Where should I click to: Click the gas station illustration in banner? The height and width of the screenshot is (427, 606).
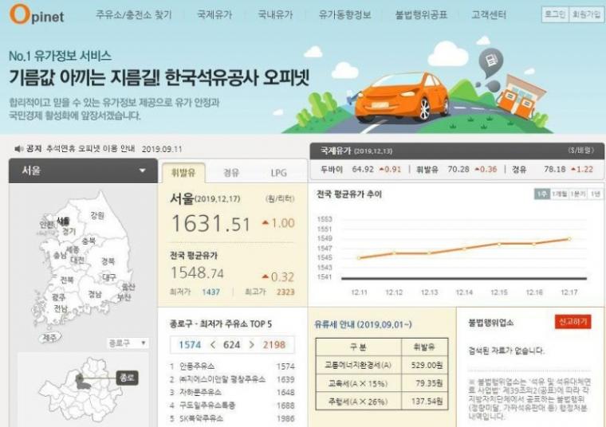pos(521,96)
